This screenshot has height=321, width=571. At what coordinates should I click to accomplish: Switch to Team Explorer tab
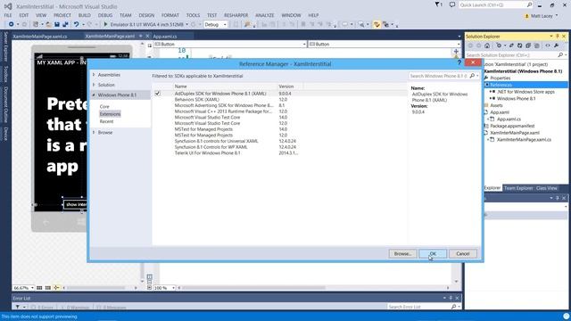click(518, 188)
